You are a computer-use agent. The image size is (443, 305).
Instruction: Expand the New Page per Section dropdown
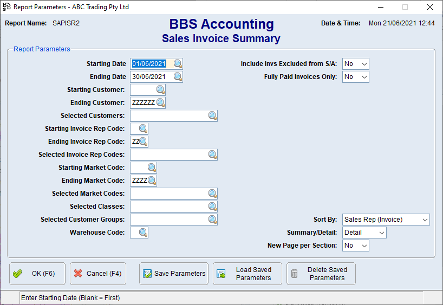click(x=356, y=246)
